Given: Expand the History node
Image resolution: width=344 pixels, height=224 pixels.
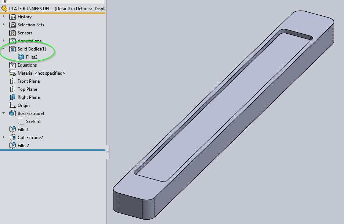Looking at the screenshot, I should 4,16.
